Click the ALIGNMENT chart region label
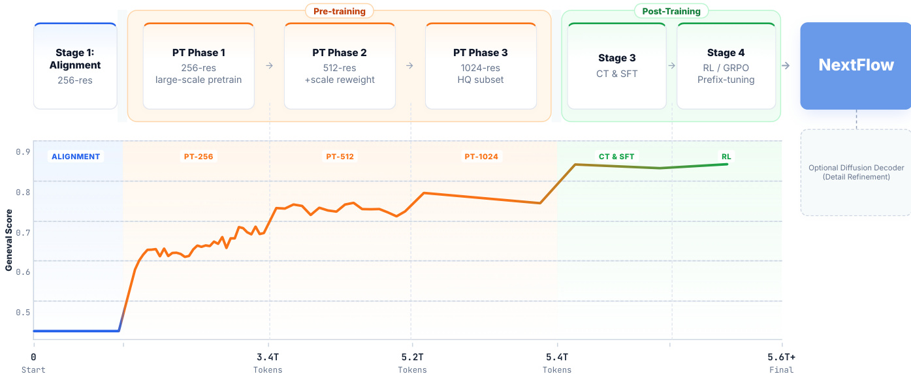 click(x=76, y=157)
